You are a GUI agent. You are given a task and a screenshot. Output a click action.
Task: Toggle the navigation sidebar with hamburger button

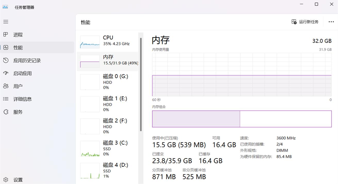[6, 22]
